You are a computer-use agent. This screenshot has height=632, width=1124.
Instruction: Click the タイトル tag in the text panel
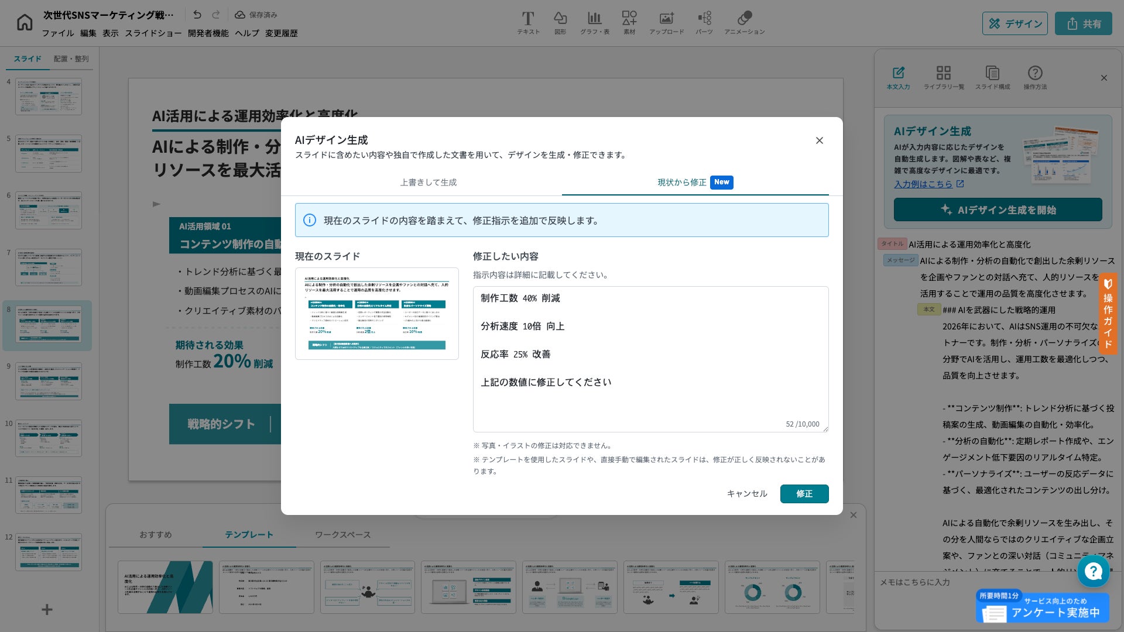point(892,244)
